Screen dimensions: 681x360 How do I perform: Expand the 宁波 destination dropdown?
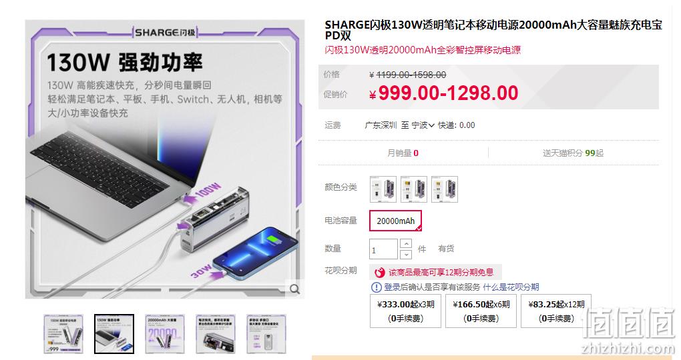click(x=423, y=125)
